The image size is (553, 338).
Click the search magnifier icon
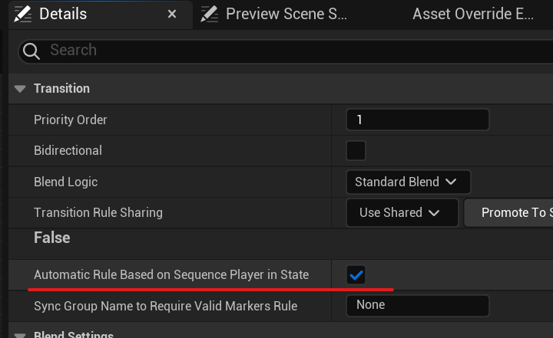pyautogui.click(x=31, y=51)
